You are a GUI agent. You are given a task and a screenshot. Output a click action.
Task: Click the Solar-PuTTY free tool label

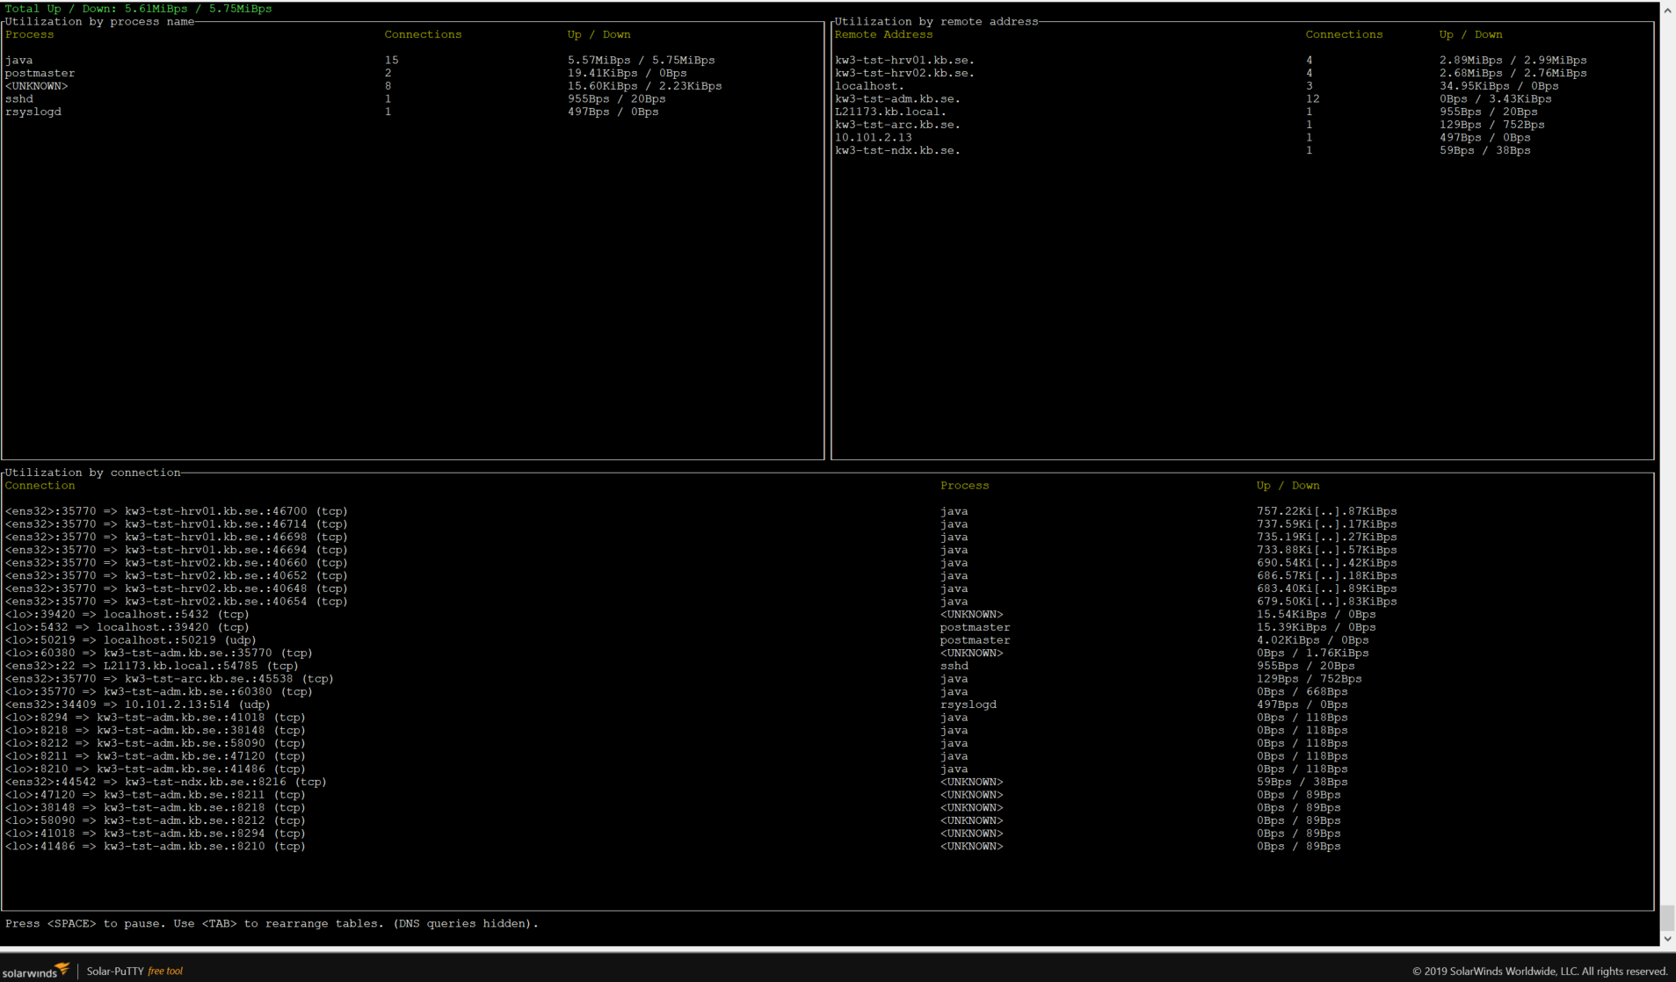tap(134, 971)
